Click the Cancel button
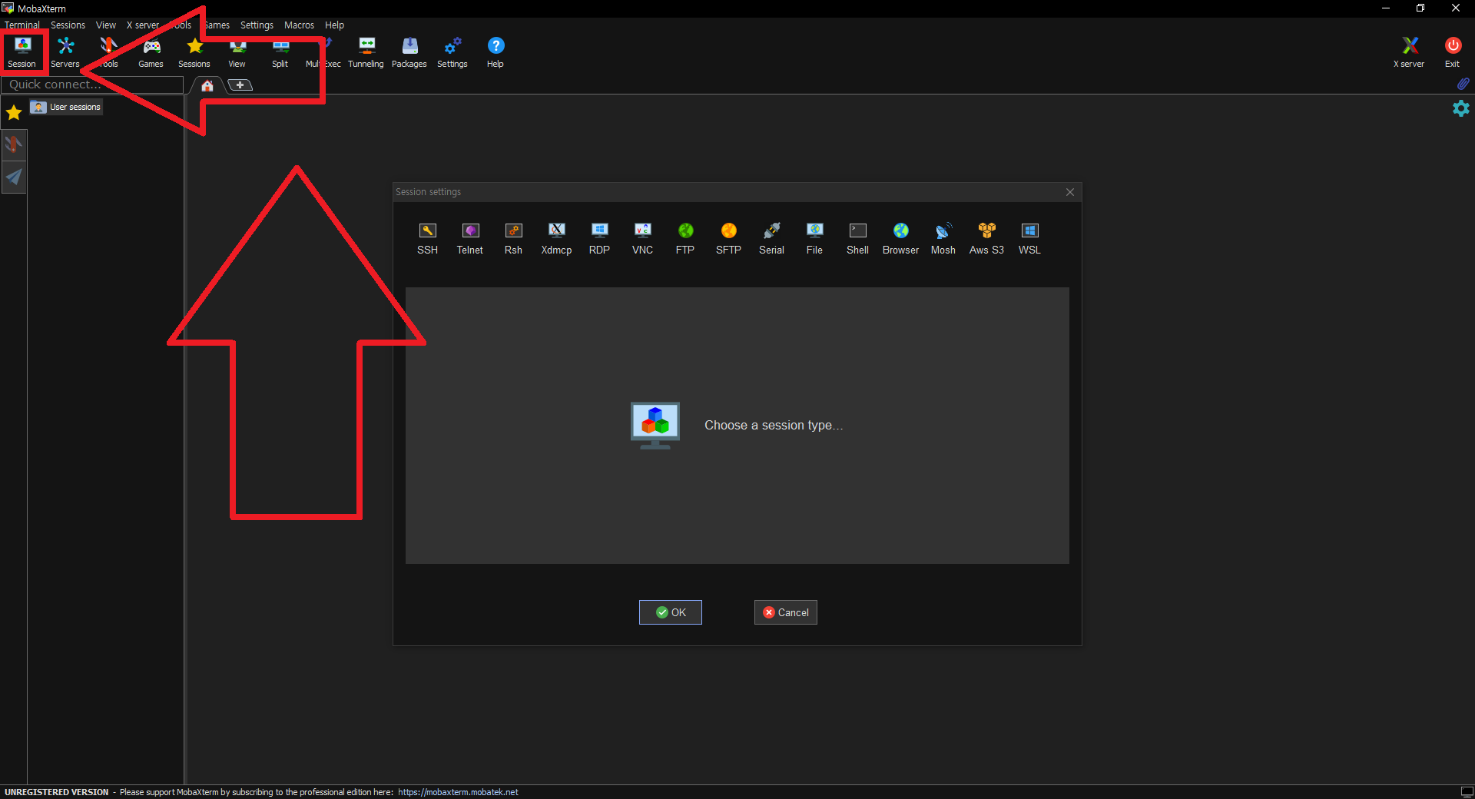Image resolution: width=1475 pixels, height=799 pixels. pos(785,612)
